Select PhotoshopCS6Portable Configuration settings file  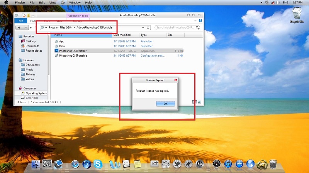[x=119, y=55]
